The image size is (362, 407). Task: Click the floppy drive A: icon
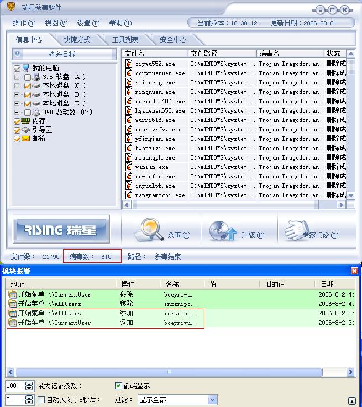(36, 77)
